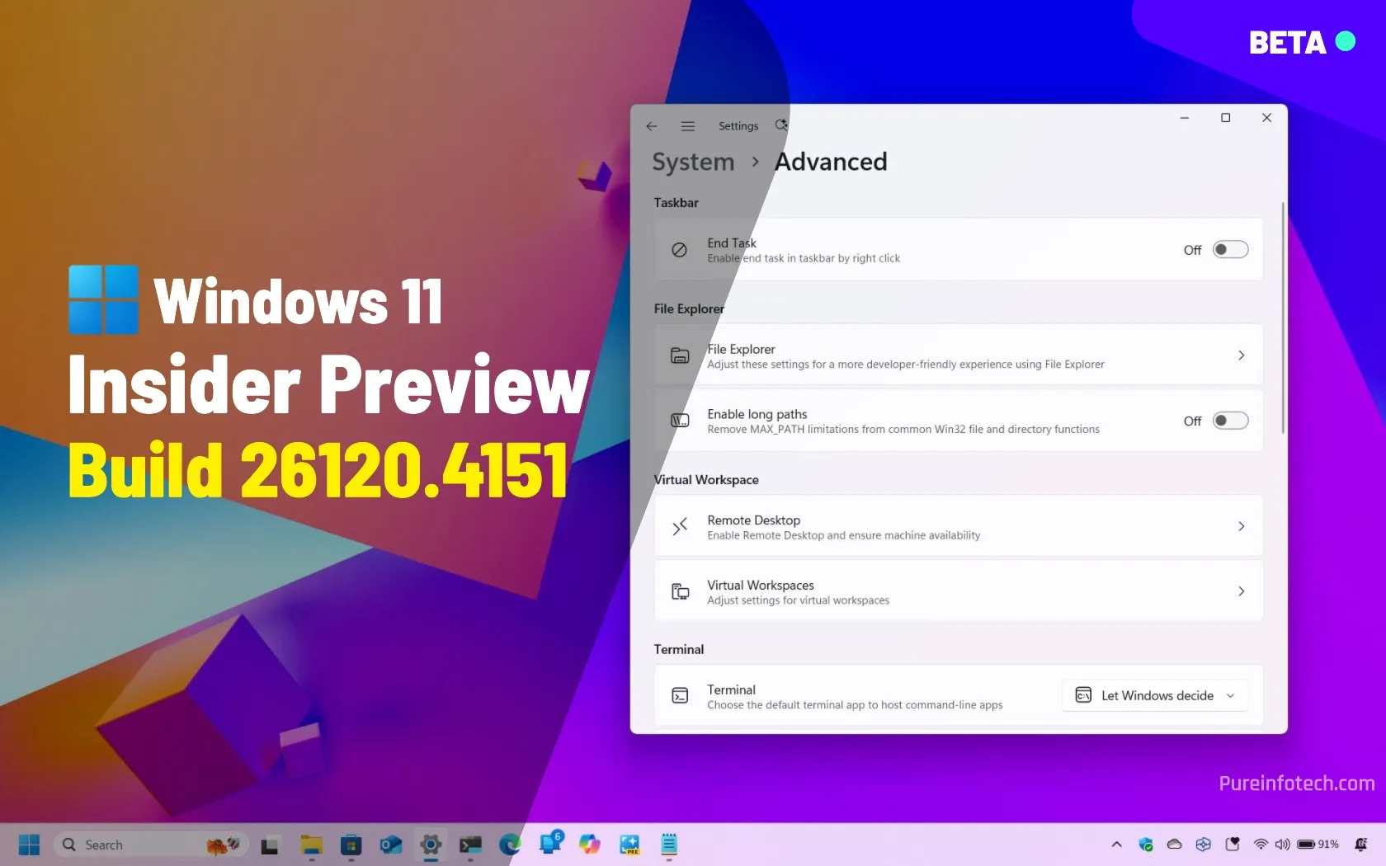
Task: Navigate to System breadcrumb
Action: tap(693, 162)
